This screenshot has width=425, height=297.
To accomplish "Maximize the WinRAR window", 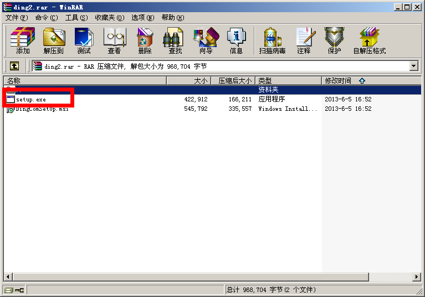I will (x=407, y=7).
